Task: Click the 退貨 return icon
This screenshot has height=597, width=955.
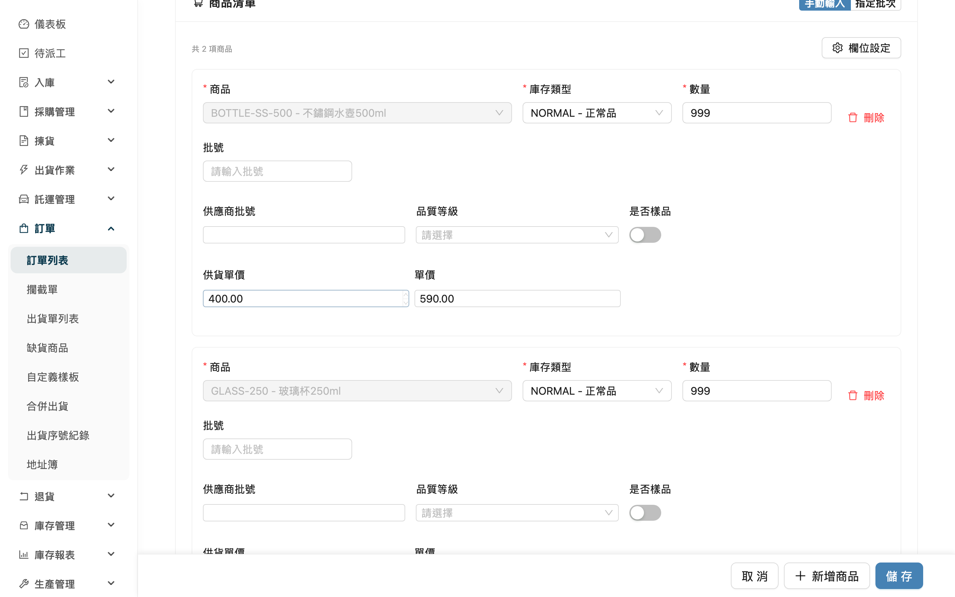Action: click(x=24, y=496)
